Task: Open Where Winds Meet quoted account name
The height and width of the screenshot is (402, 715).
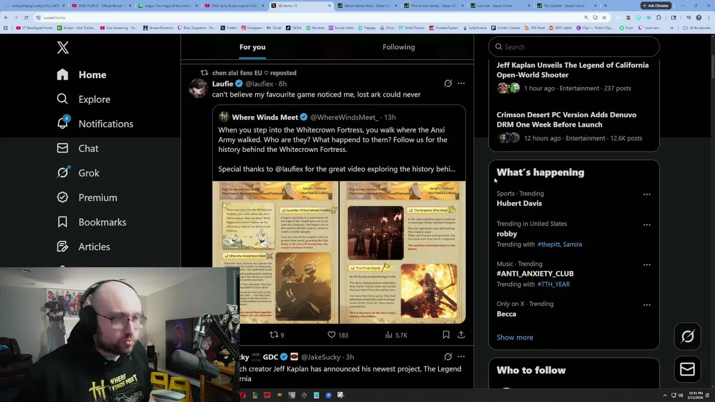Action: [265, 117]
